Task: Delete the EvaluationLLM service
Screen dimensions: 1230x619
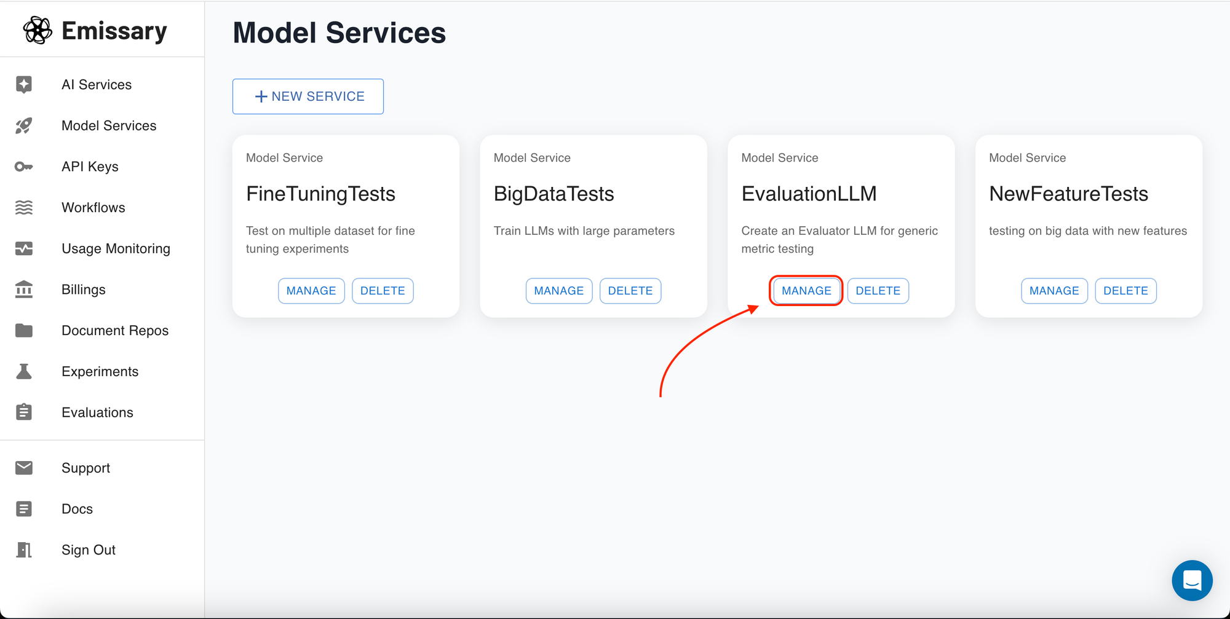Action: (x=878, y=291)
